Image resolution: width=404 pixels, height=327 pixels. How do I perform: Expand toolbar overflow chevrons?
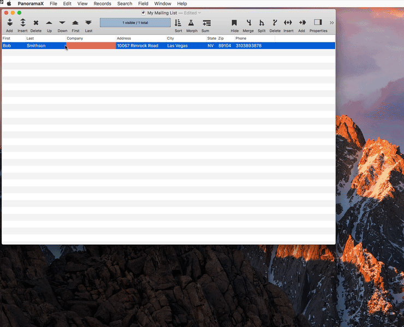(331, 23)
